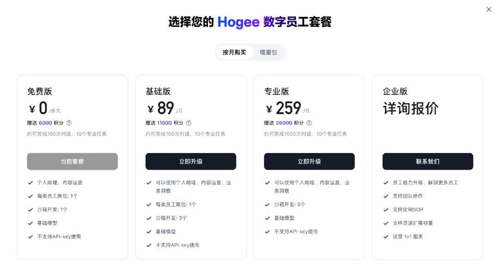Click the checkmark beside 运营 1v1 服务
The image size is (499, 270).
tap(385, 236)
